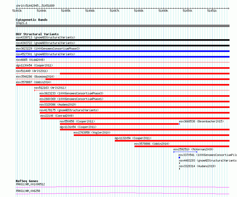Click nsv550858 (Cooper2011) label
This screenshot has width=237, height=197.
(77, 121)
